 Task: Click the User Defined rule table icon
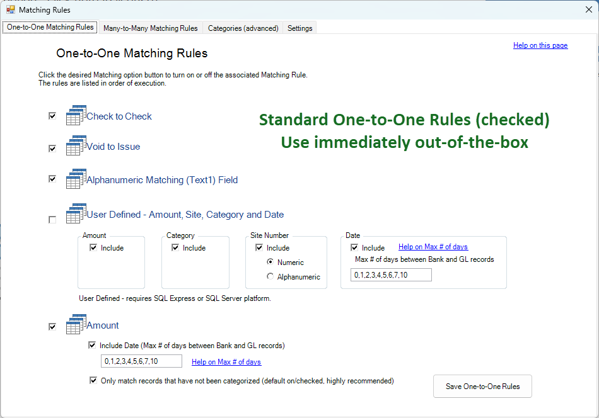point(76,214)
